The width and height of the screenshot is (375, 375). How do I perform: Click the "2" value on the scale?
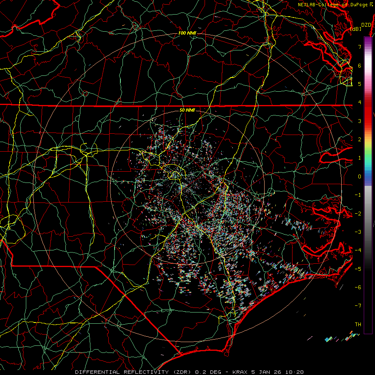360,140
